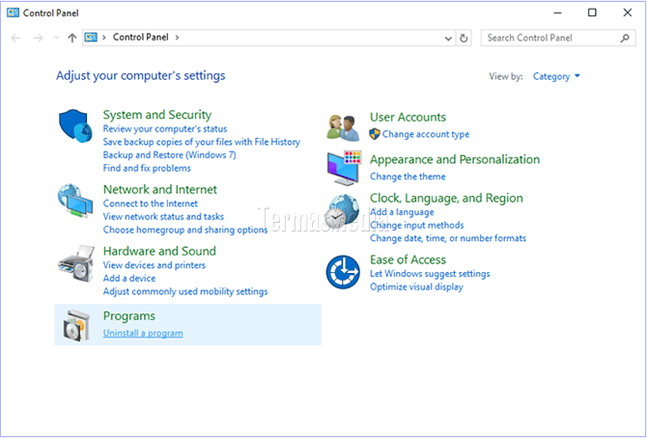Image resolution: width=647 pixels, height=438 pixels.
Task: Open Hardware and Sound heading
Action: click(159, 251)
